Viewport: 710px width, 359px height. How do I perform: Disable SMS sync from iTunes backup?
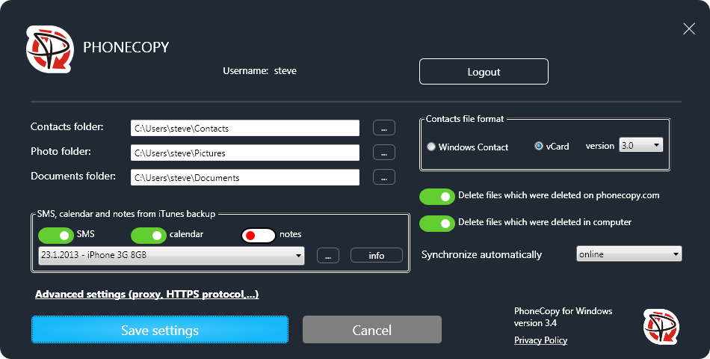coord(56,236)
